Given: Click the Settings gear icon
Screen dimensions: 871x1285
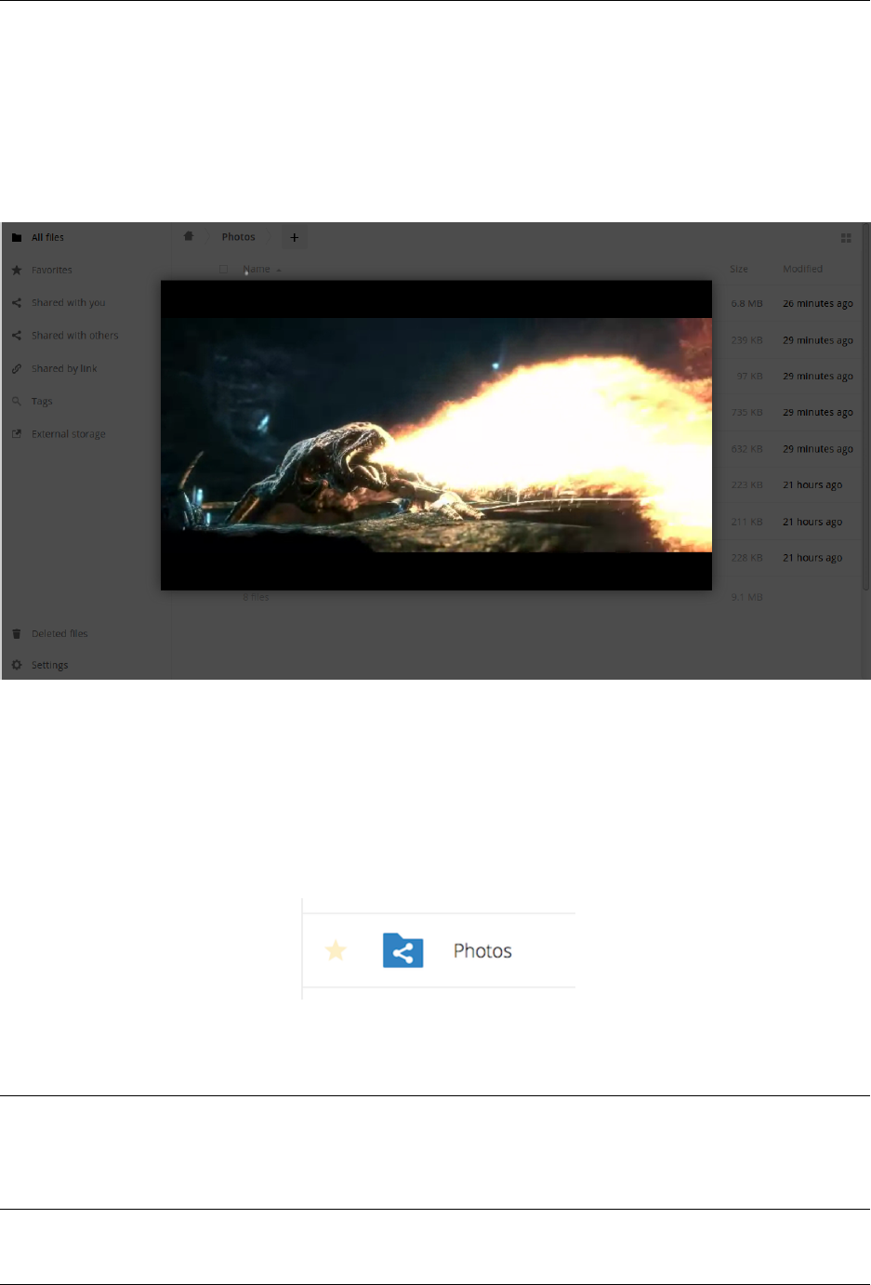Looking at the screenshot, I should [17, 665].
